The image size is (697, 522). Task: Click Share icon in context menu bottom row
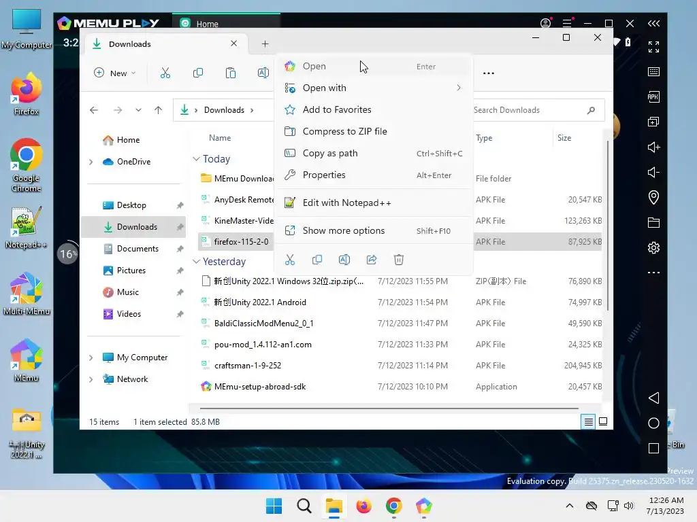tap(372, 260)
